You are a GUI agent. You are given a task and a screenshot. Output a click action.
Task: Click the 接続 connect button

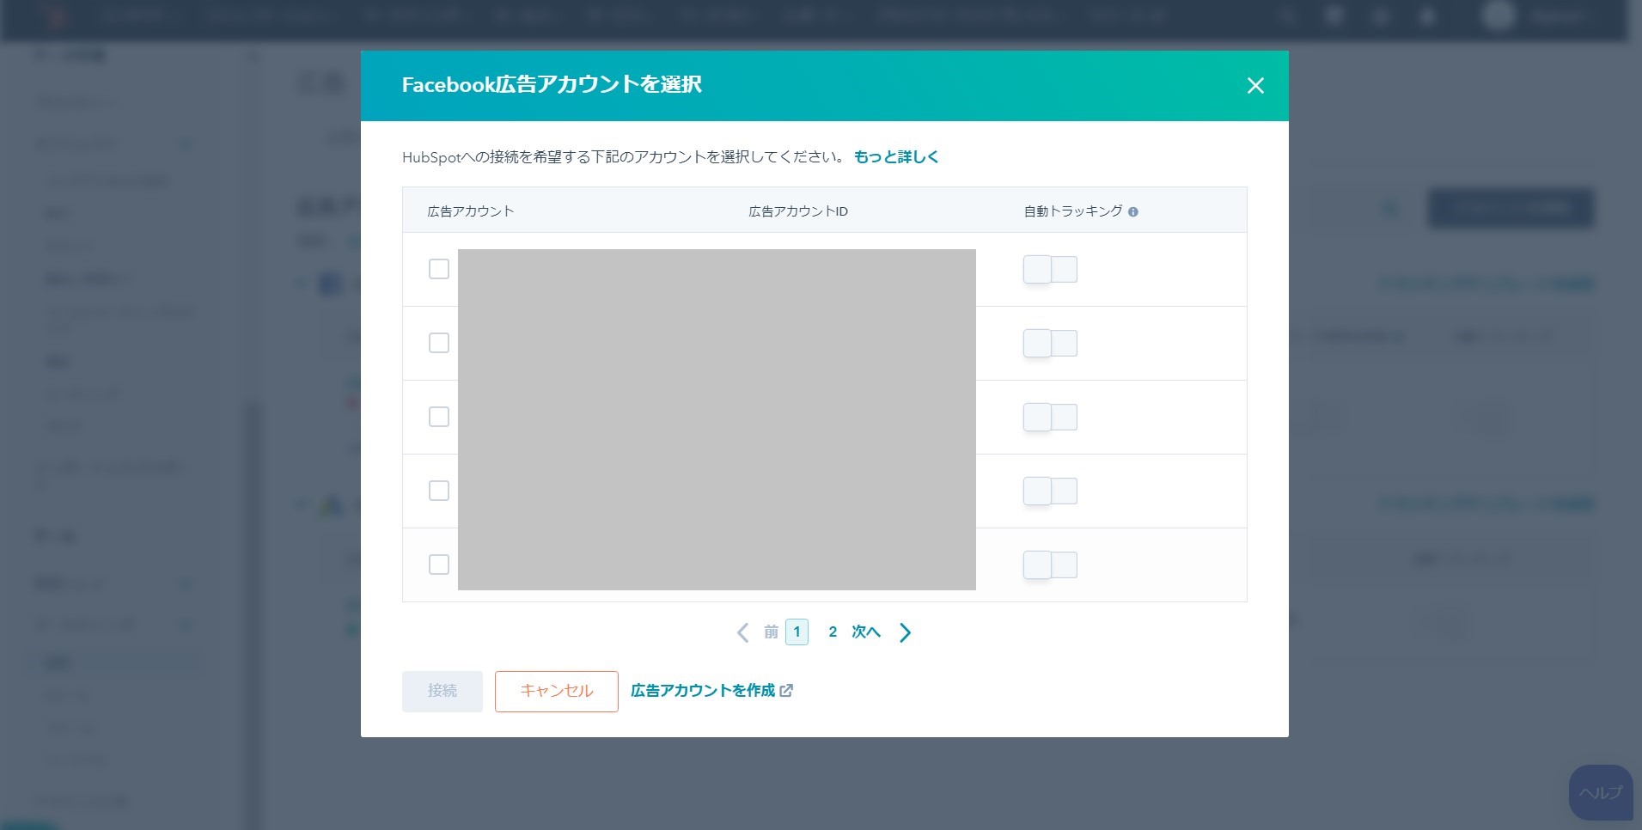pyautogui.click(x=443, y=691)
